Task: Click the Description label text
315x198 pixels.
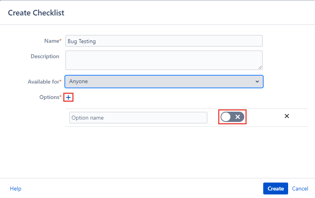Action: (x=45, y=56)
